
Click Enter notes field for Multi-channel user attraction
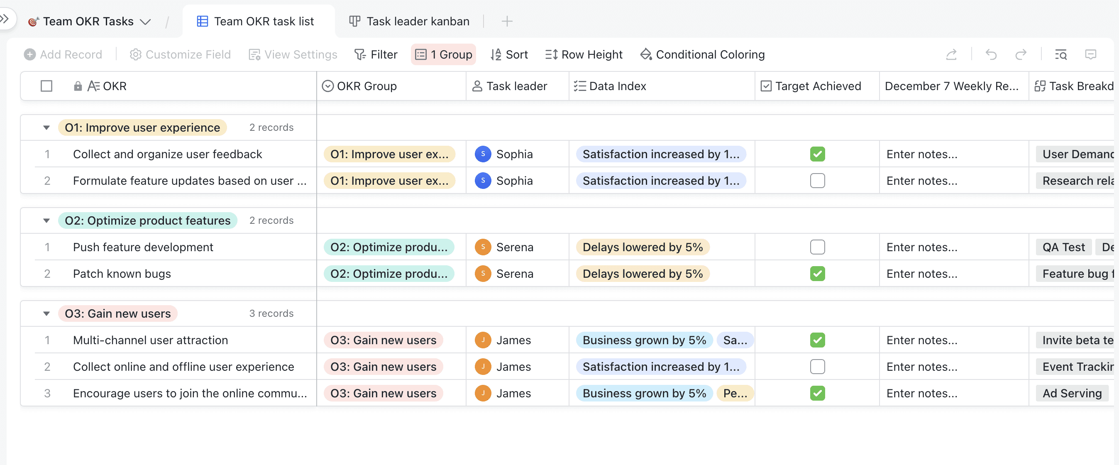click(921, 340)
